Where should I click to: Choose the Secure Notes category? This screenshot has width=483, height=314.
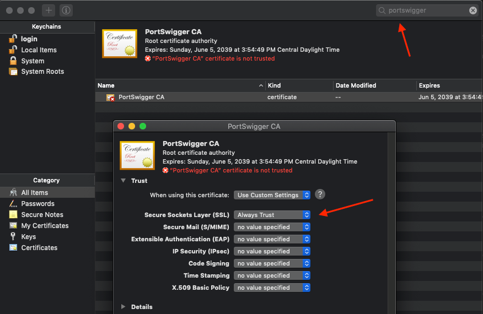(47, 215)
